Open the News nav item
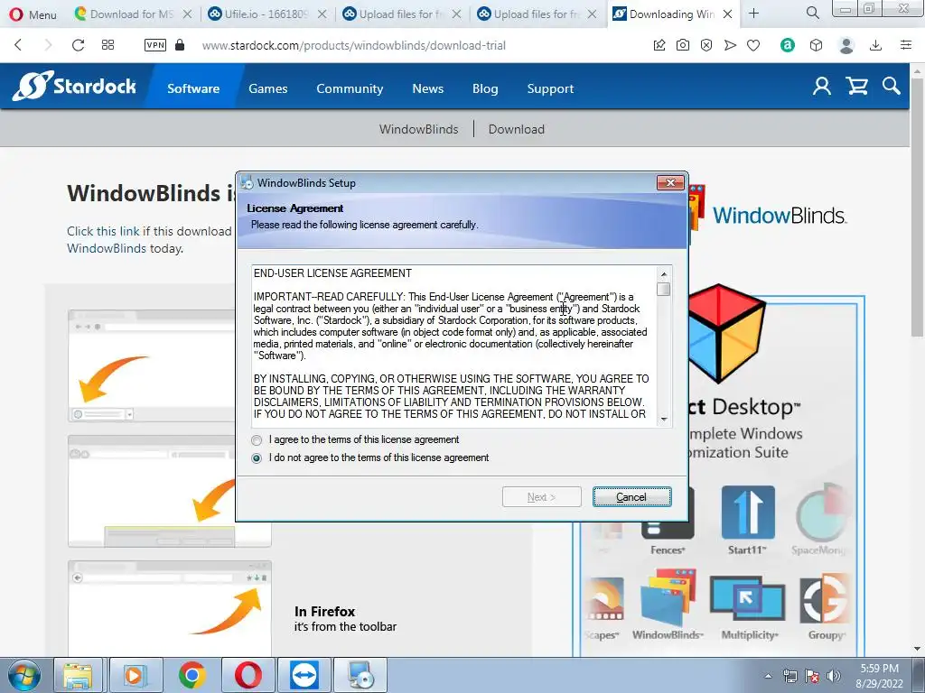This screenshot has width=925, height=693. (x=427, y=88)
